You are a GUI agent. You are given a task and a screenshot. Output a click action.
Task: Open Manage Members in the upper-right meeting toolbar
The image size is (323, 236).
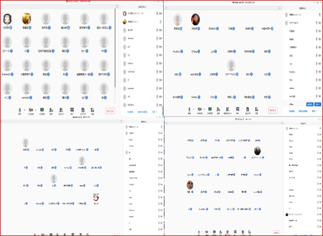(x=228, y=110)
